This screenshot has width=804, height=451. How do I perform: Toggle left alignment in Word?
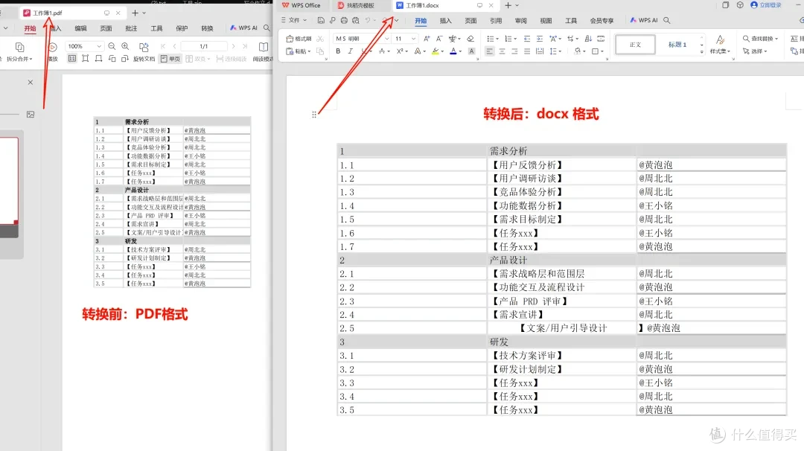(490, 51)
